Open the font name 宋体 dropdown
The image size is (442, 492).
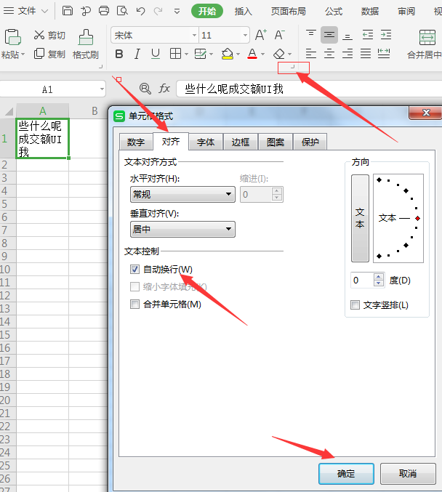[x=194, y=36]
